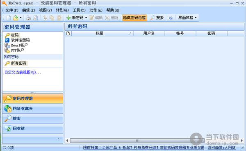
Task: Maximize the window
Action: pos(237,3)
